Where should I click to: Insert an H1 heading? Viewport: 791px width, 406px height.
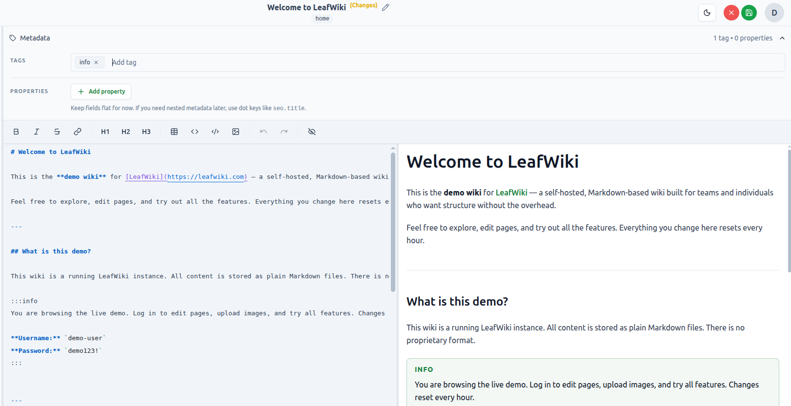click(x=105, y=132)
